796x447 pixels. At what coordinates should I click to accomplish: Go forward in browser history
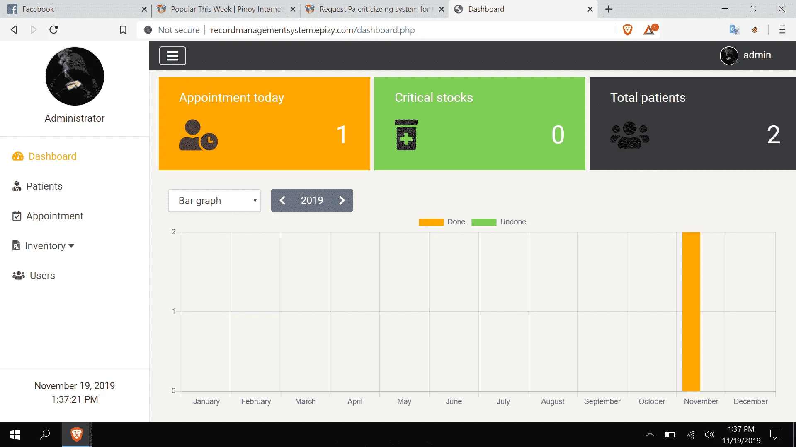pyautogui.click(x=34, y=30)
